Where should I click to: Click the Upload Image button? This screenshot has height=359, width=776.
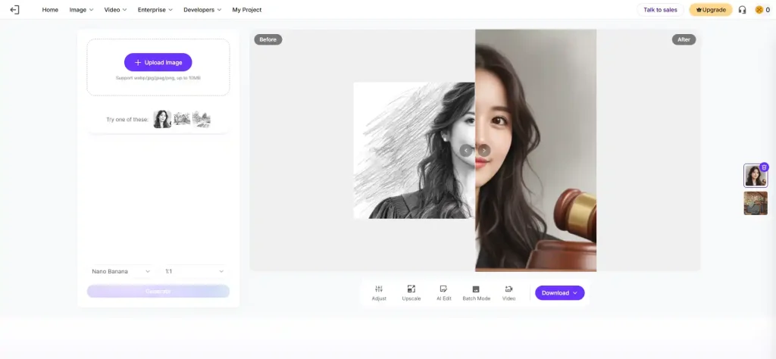[x=158, y=62]
